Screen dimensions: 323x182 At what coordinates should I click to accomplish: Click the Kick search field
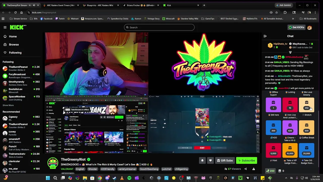(159, 27)
